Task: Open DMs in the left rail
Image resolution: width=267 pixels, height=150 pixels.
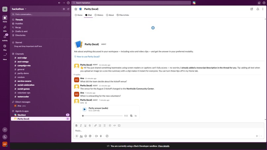Action: click(5, 28)
